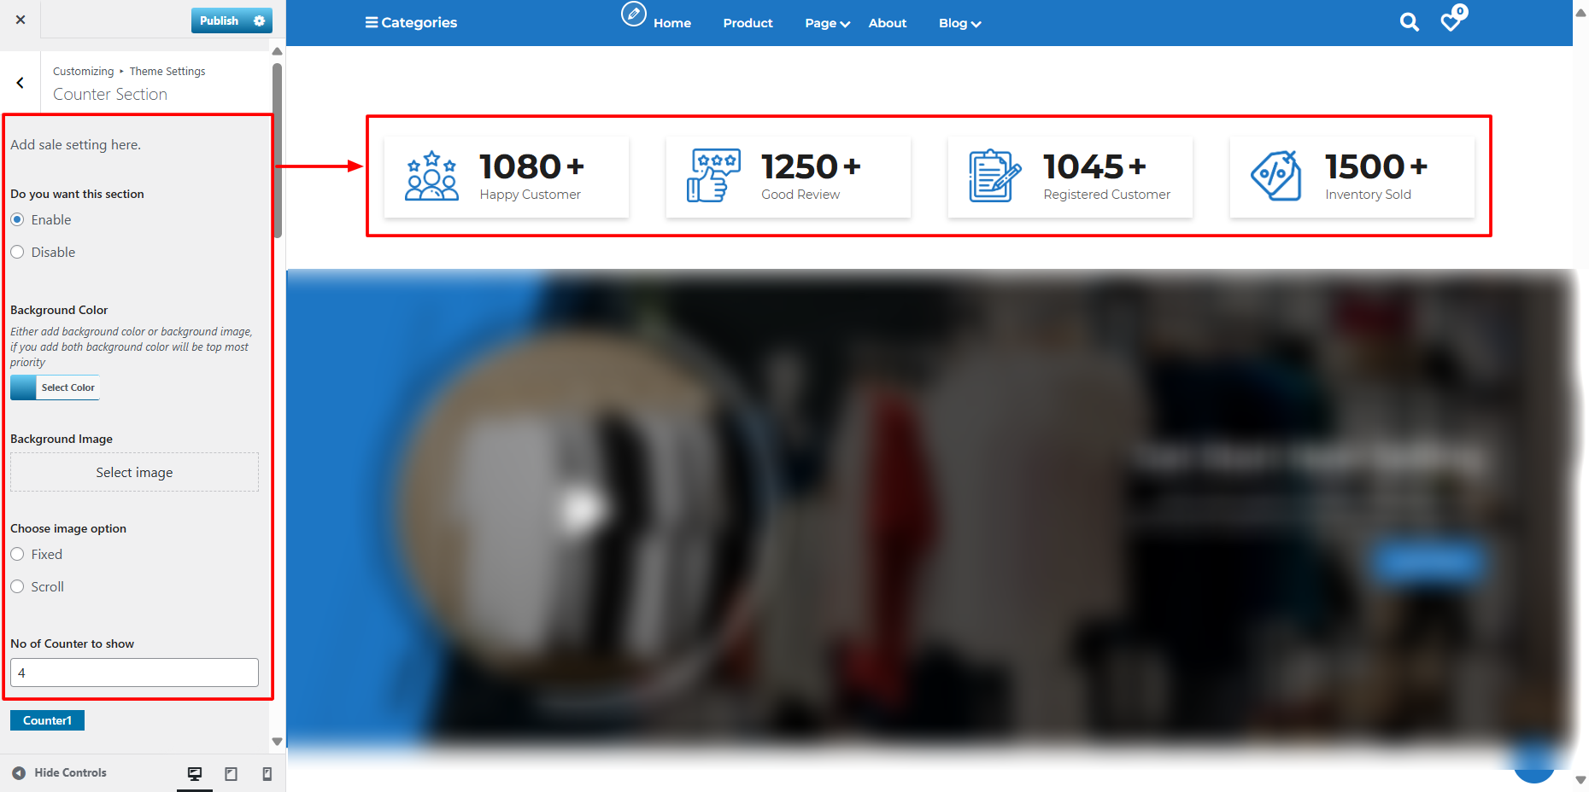Expand the Blog dropdown menu

(959, 23)
